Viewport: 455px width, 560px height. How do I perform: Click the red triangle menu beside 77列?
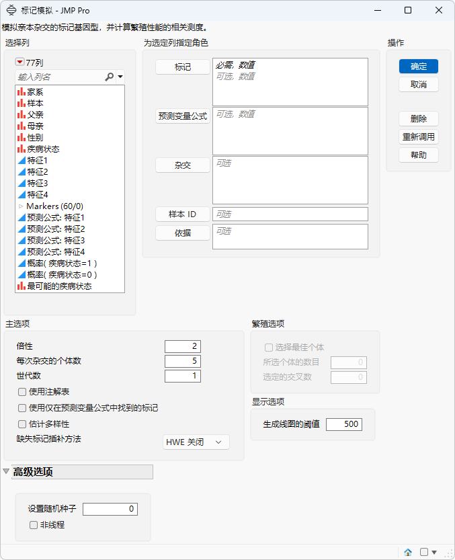19,62
